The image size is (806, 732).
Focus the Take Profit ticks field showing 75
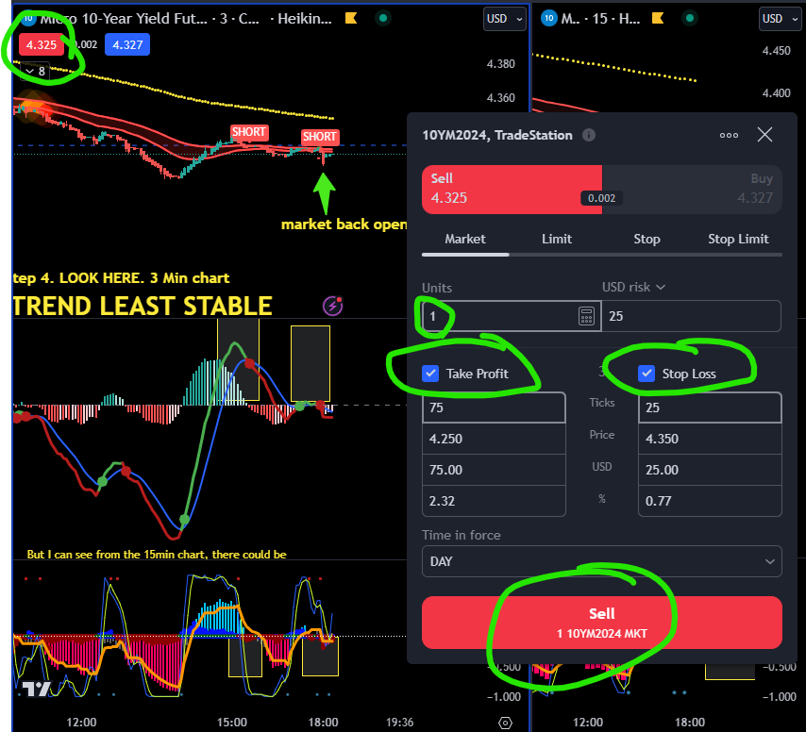(494, 408)
